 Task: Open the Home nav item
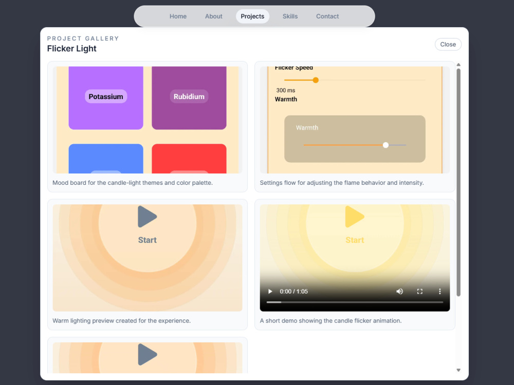pyautogui.click(x=178, y=16)
